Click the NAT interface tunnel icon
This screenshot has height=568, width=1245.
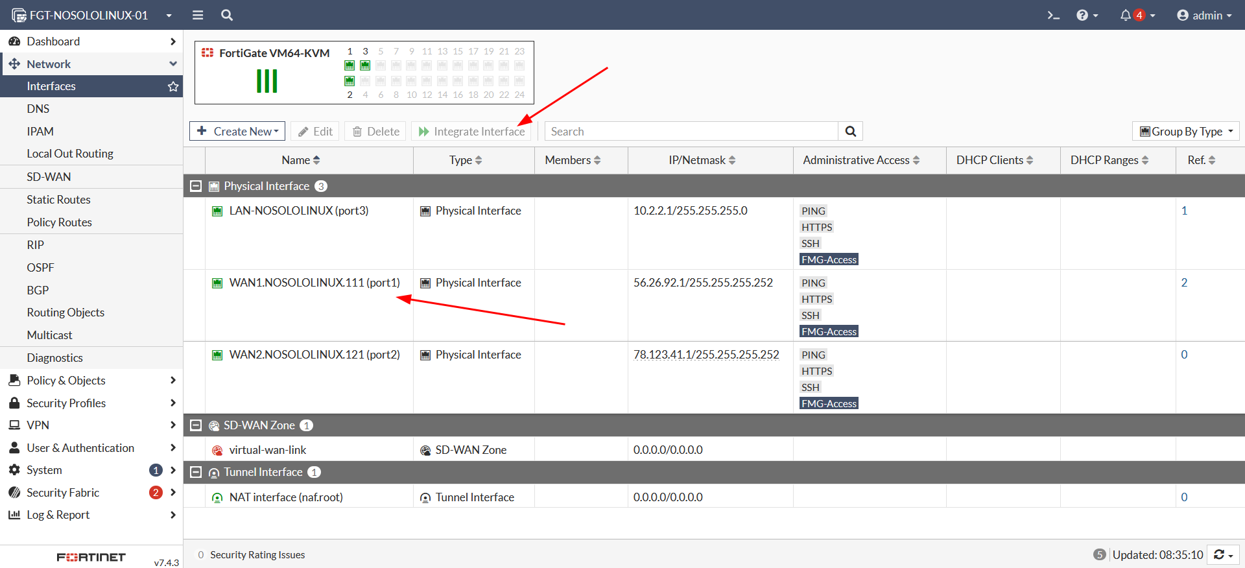click(x=218, y=497)
